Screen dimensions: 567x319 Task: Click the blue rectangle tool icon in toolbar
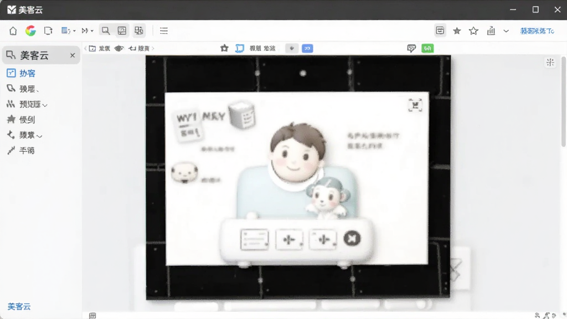tap(66, 31)
